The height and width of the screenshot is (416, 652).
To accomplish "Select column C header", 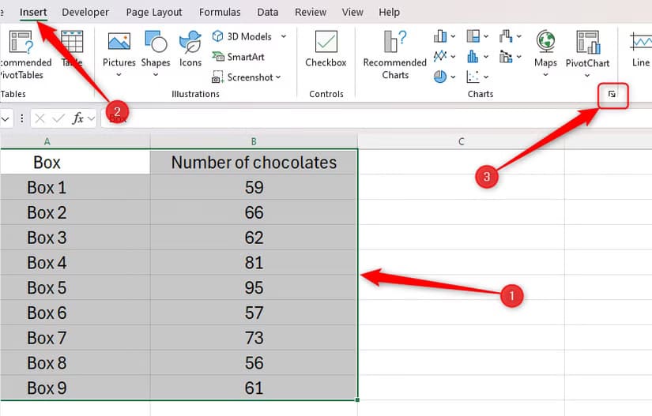I will (461, 141).
